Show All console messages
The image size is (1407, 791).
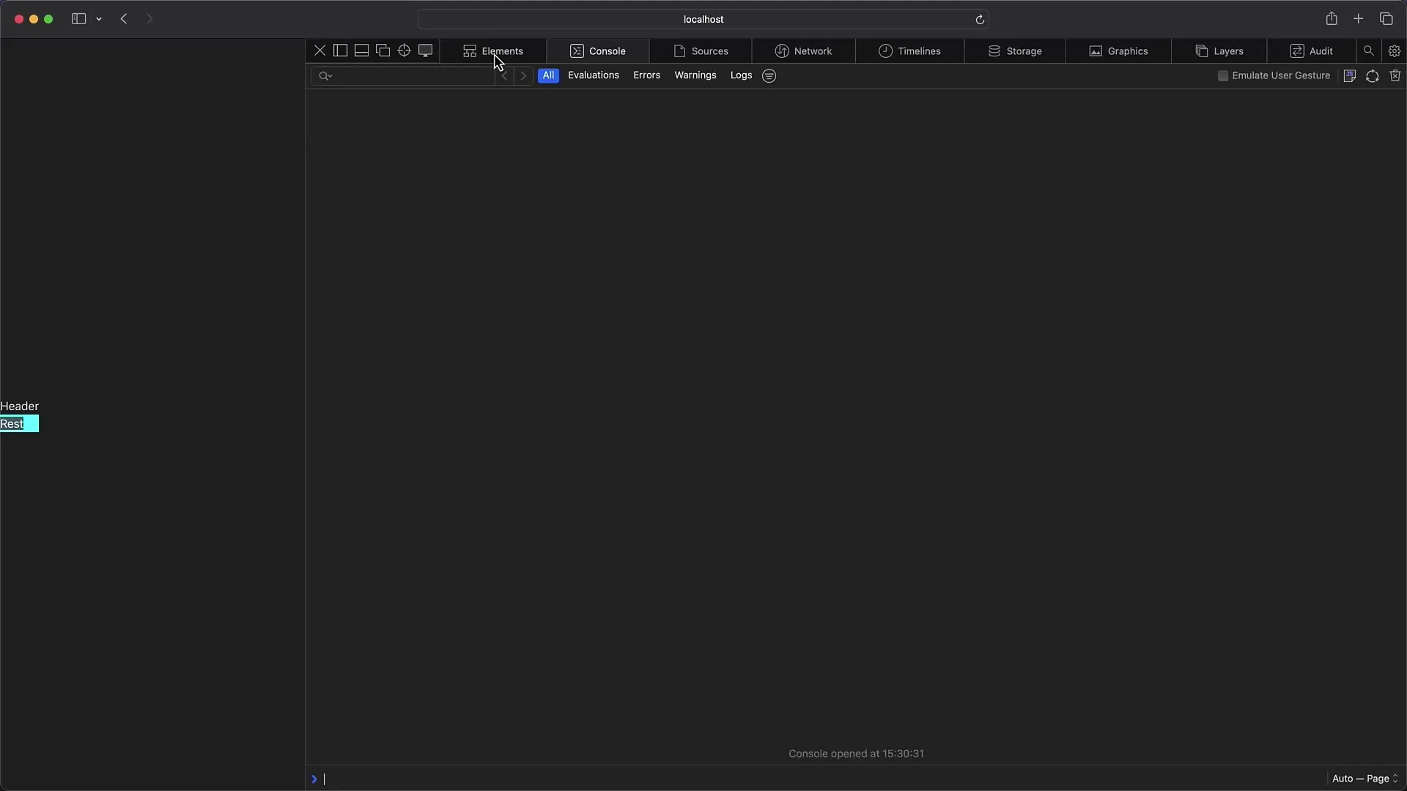click(548, 75)
